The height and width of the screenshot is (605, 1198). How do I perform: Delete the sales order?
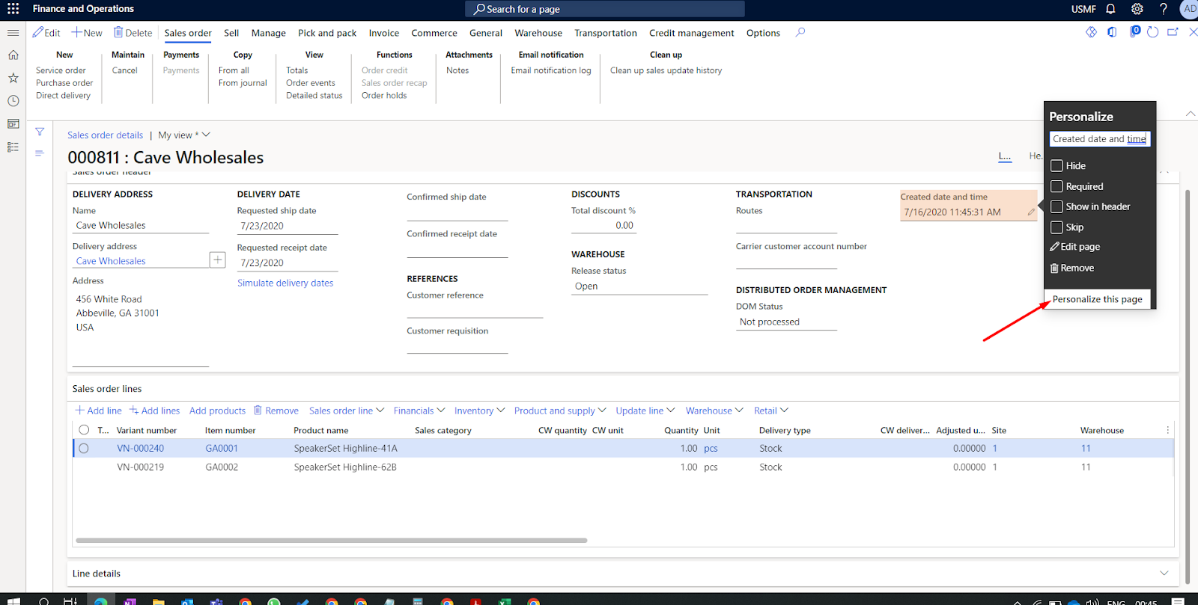click(133, 33)
